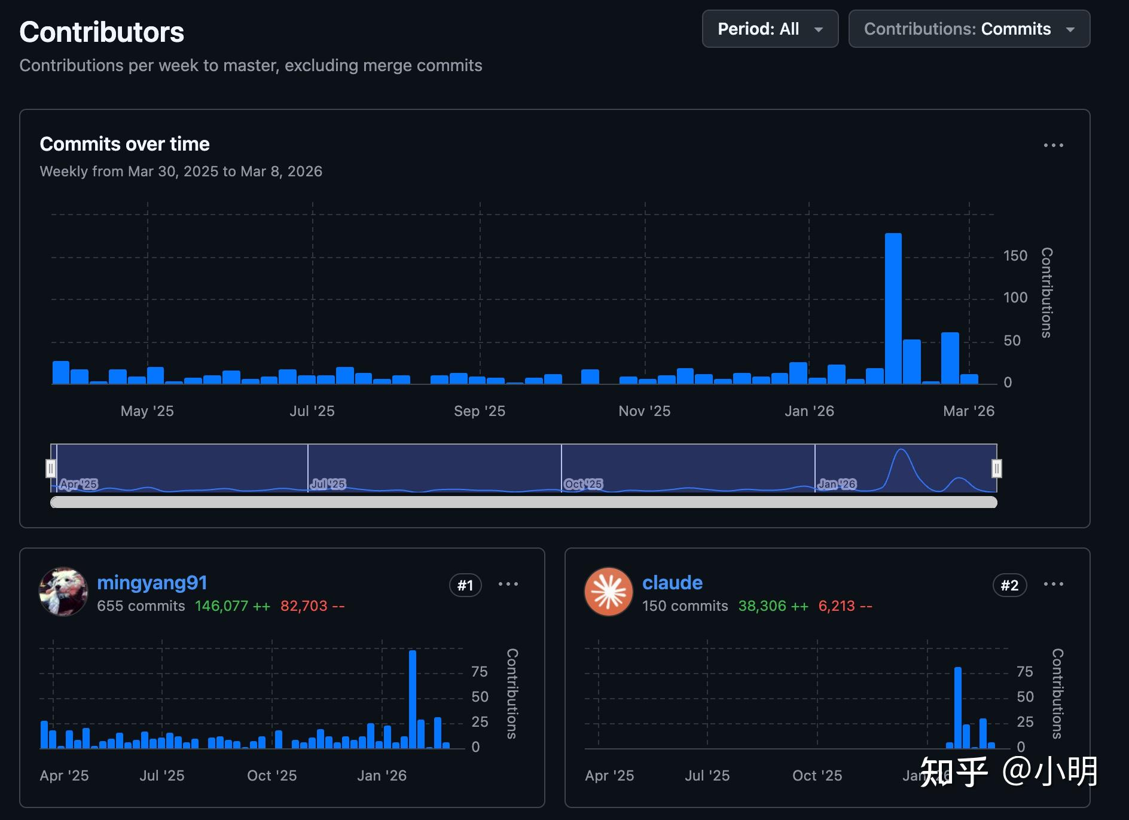Click the "Contributors" page heading
Screen dimensions: 1129x820
click(102, 32)
